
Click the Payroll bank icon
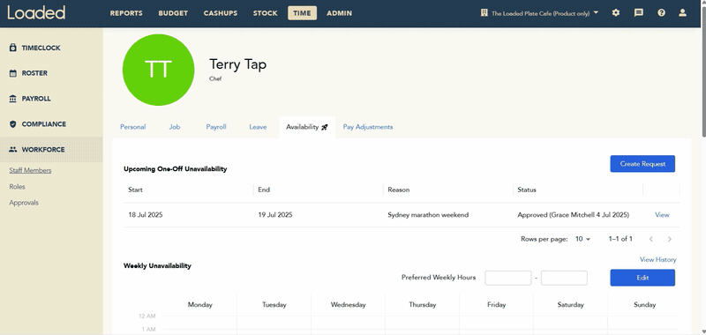(x=12, y=99)
